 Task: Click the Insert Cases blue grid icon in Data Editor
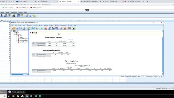(18, 16)
